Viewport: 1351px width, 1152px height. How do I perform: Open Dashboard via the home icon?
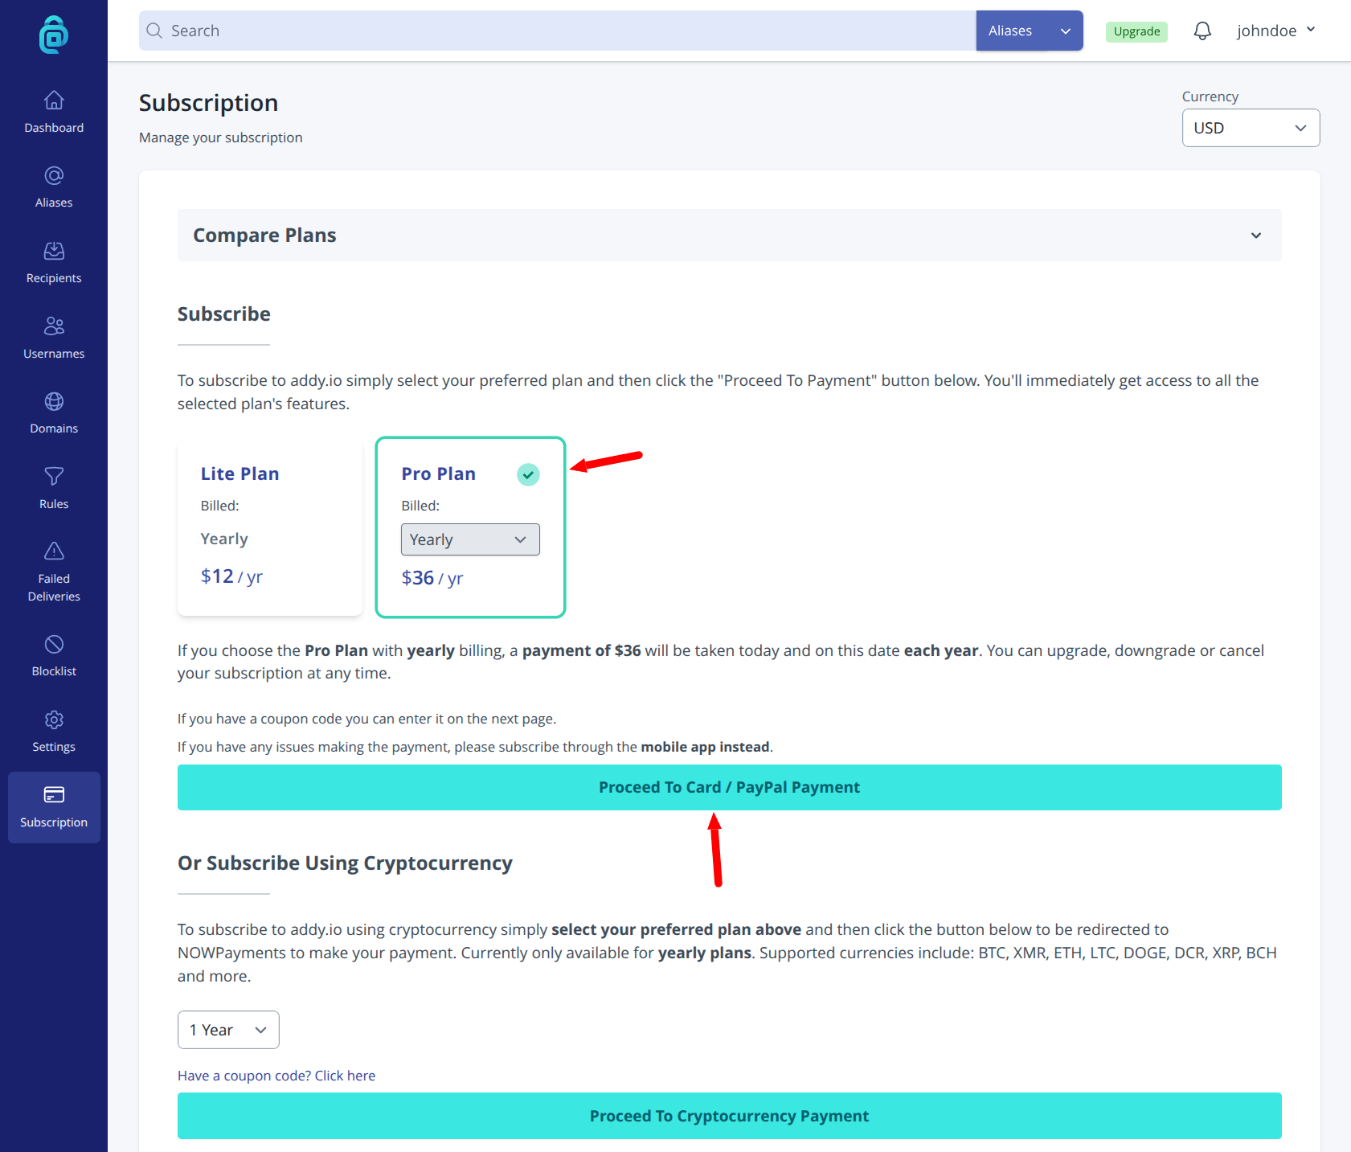coord(54,100)
